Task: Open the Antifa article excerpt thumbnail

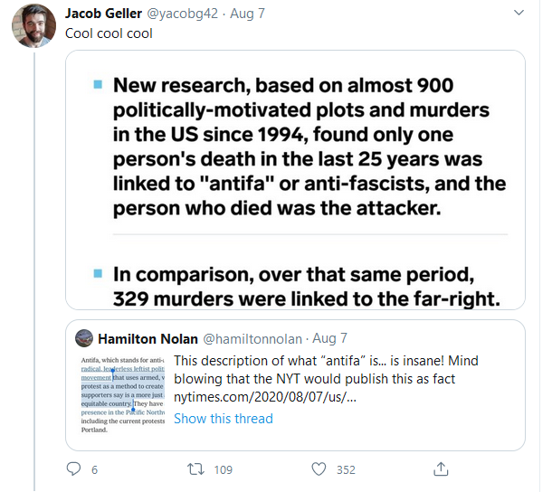Action: point(123,395)
